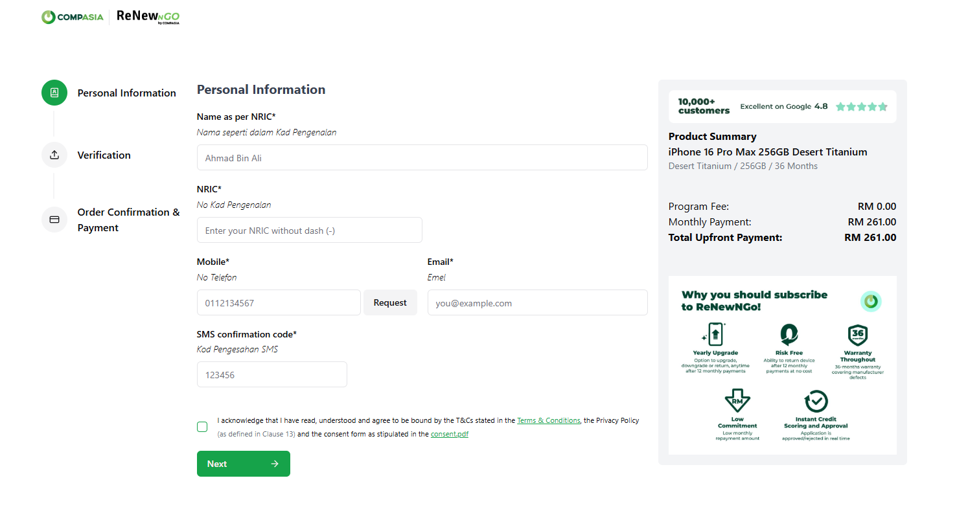Open the Terms & Conditions link
The height and width of the screenshot is (511, 957).
(x=548, y=421)
